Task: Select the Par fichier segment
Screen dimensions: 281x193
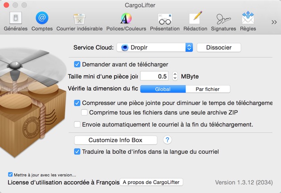Action: tap(208, 89)
